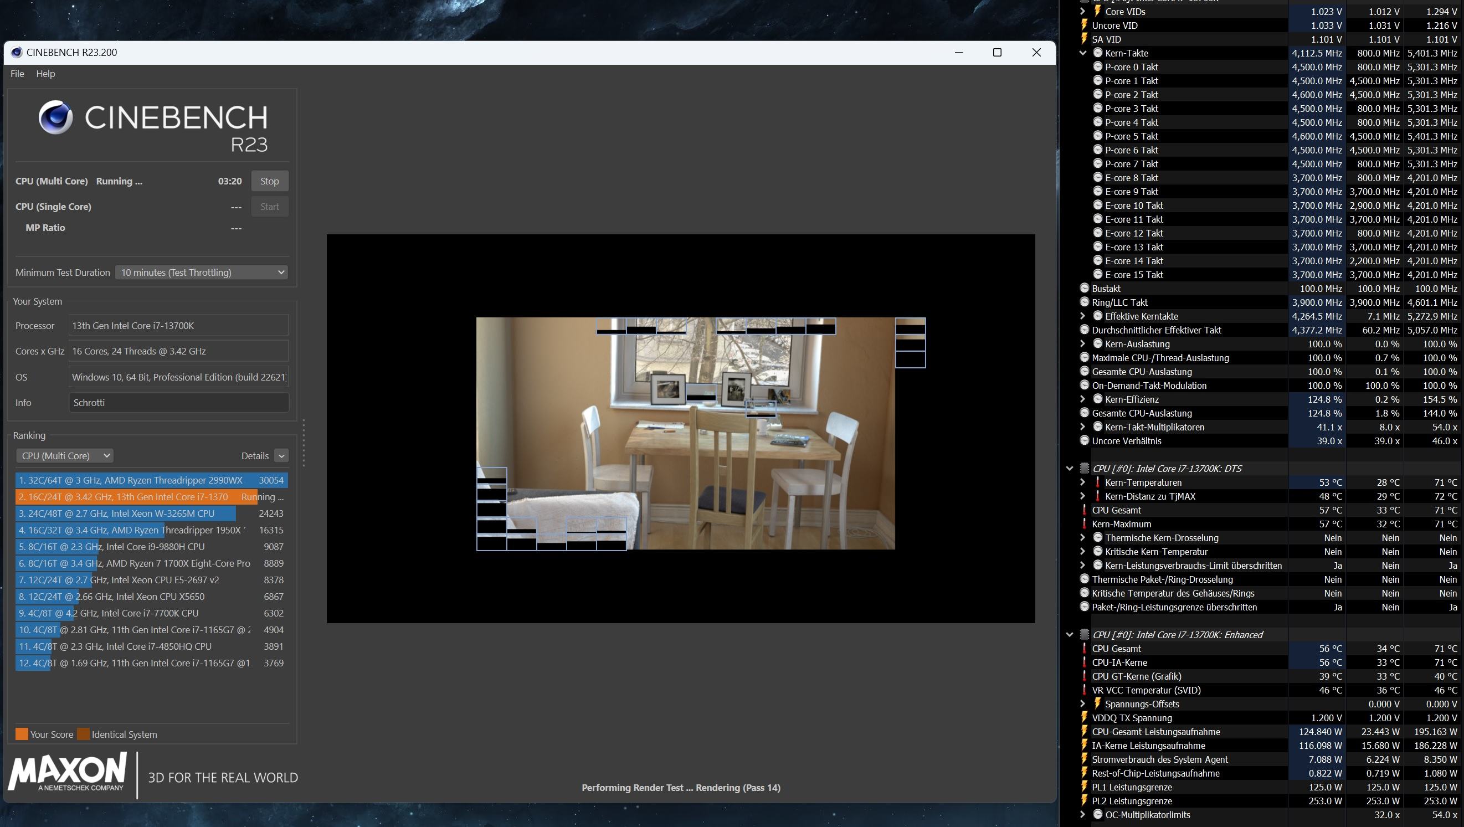This screenshot has height=827, width=1464.
Task: Select the i7-7700K ranking entry
Action: tap(151, 613)
